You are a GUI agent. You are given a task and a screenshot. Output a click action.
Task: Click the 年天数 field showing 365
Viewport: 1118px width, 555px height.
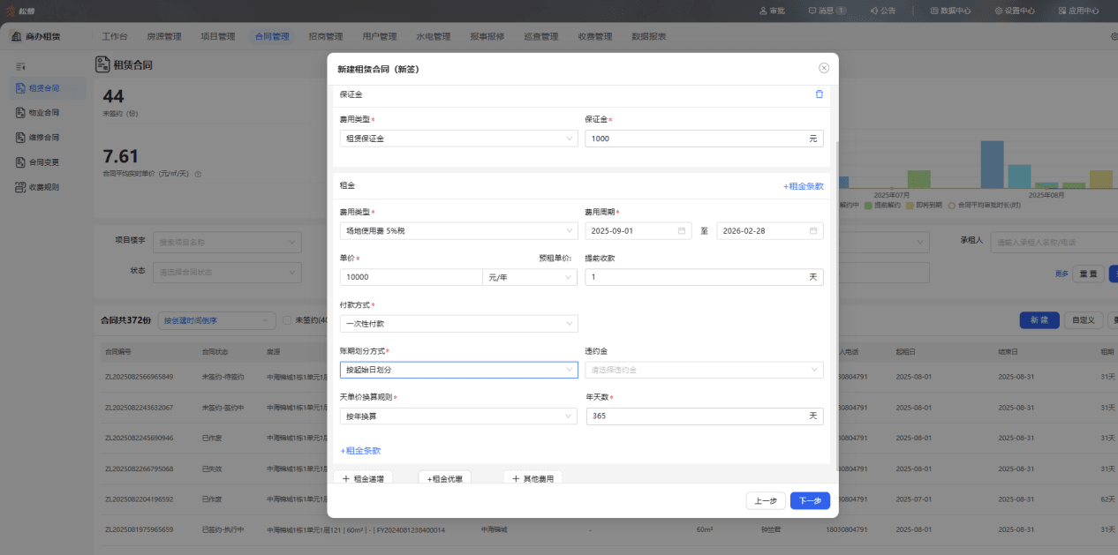click(x=704, y=416)
